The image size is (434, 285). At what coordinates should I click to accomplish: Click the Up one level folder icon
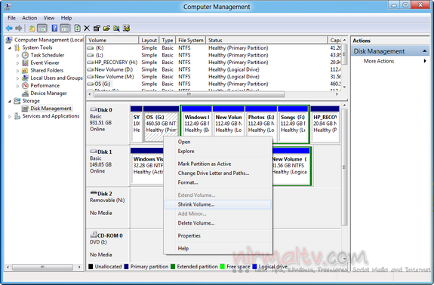pos(32,28)
